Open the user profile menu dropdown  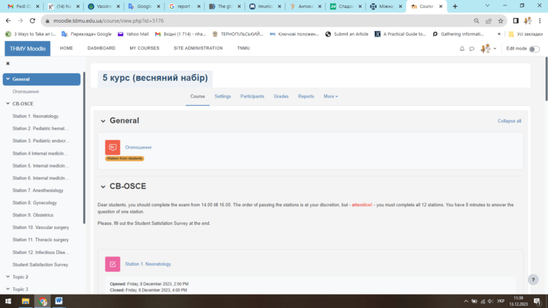click(488, 49)
